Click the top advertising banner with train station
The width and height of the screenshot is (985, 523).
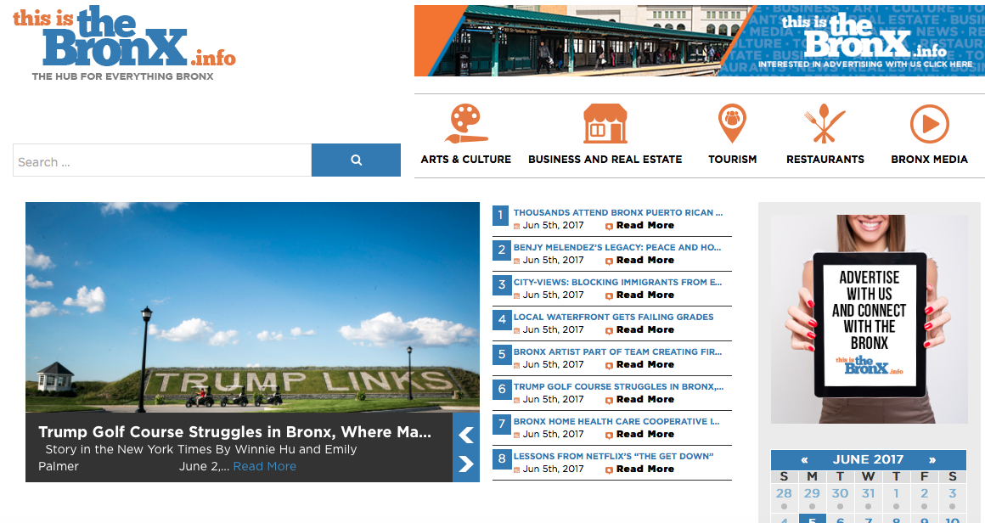click(699, 41)
